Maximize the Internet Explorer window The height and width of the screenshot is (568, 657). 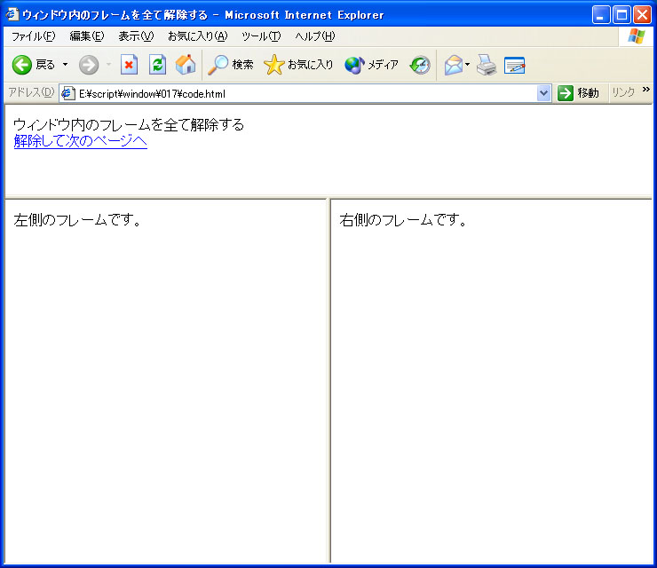[621, 15]
